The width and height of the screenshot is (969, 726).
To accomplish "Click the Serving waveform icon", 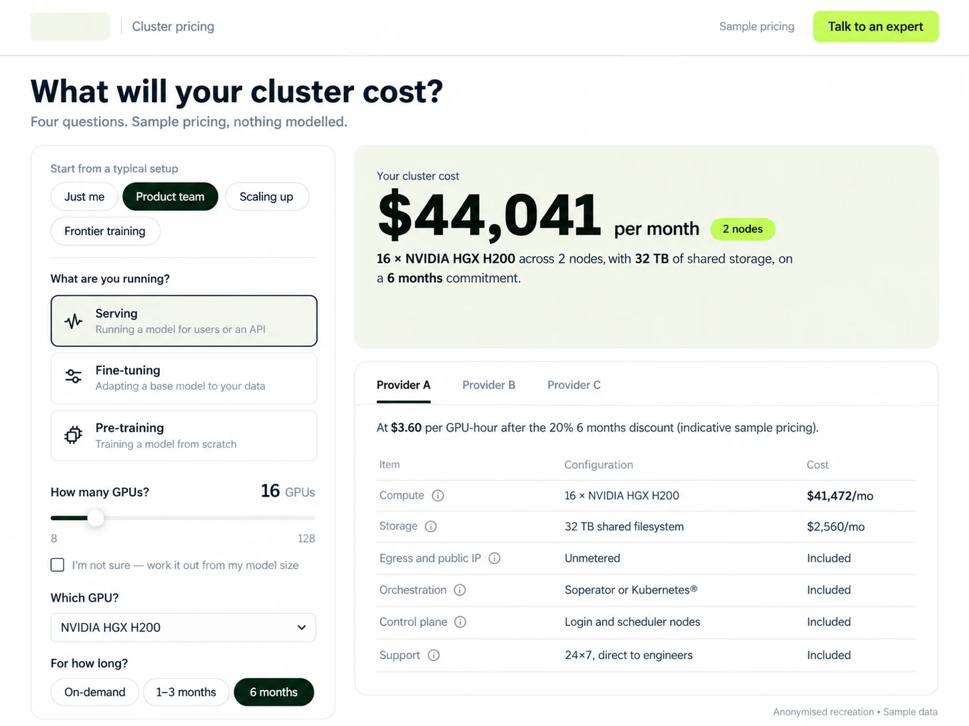I will point(74,321).
